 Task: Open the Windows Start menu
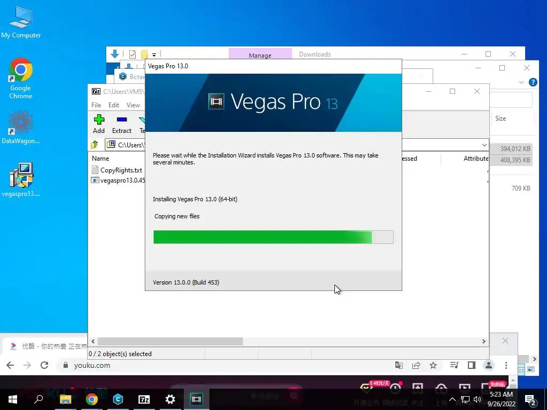(13, 399)
